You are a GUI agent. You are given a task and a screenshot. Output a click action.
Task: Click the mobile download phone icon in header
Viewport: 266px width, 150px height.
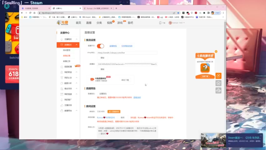[x=160, y=23]
